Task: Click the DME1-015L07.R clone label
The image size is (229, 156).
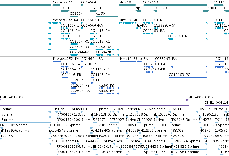Action: click(x=13, y=97)
